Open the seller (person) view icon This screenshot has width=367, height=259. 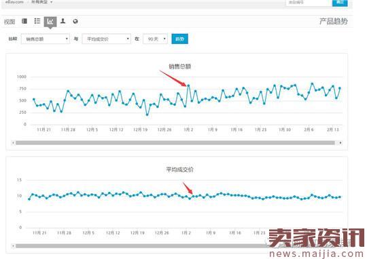coord(63,21)
